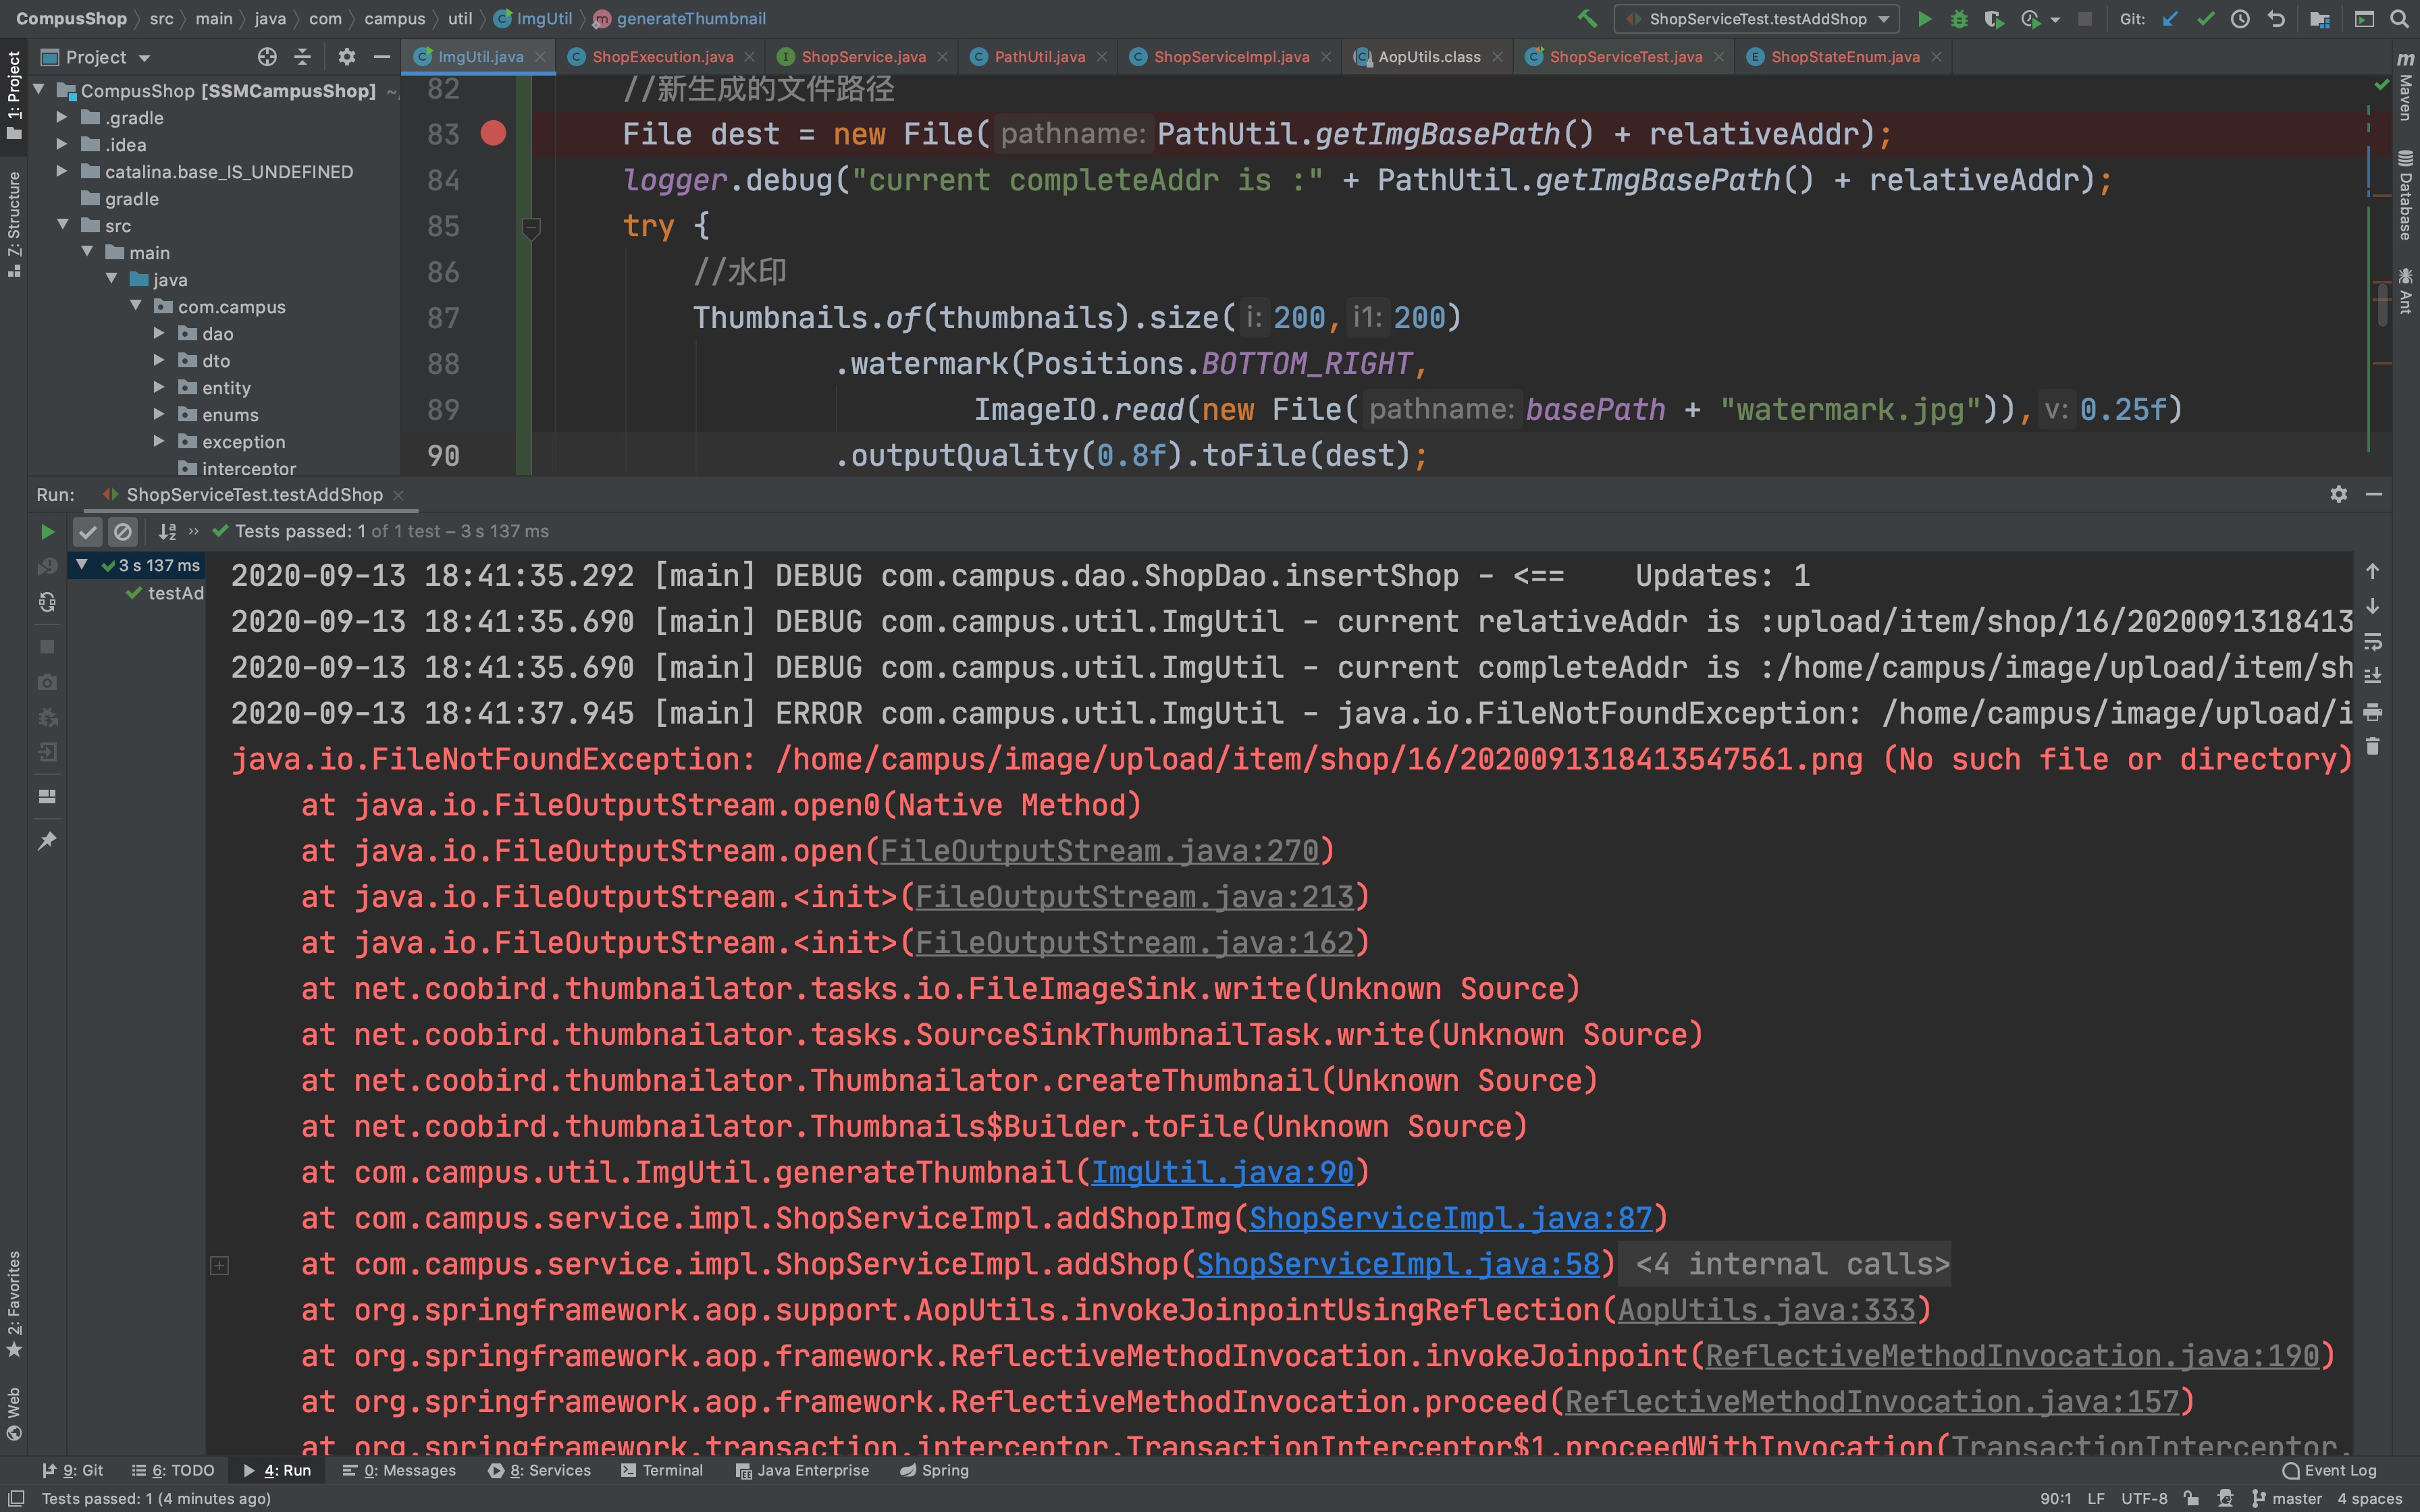Click the FileOutputStream.java:270 hyperlink
Image resolution: width=2420 pixels, height=1512 pixels.
[x=1106, y=850]
